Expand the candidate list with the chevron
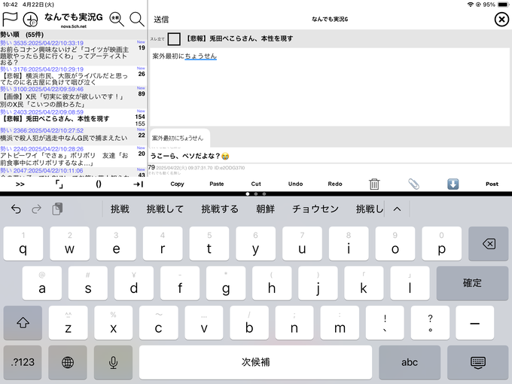 [x=397, y=209]
